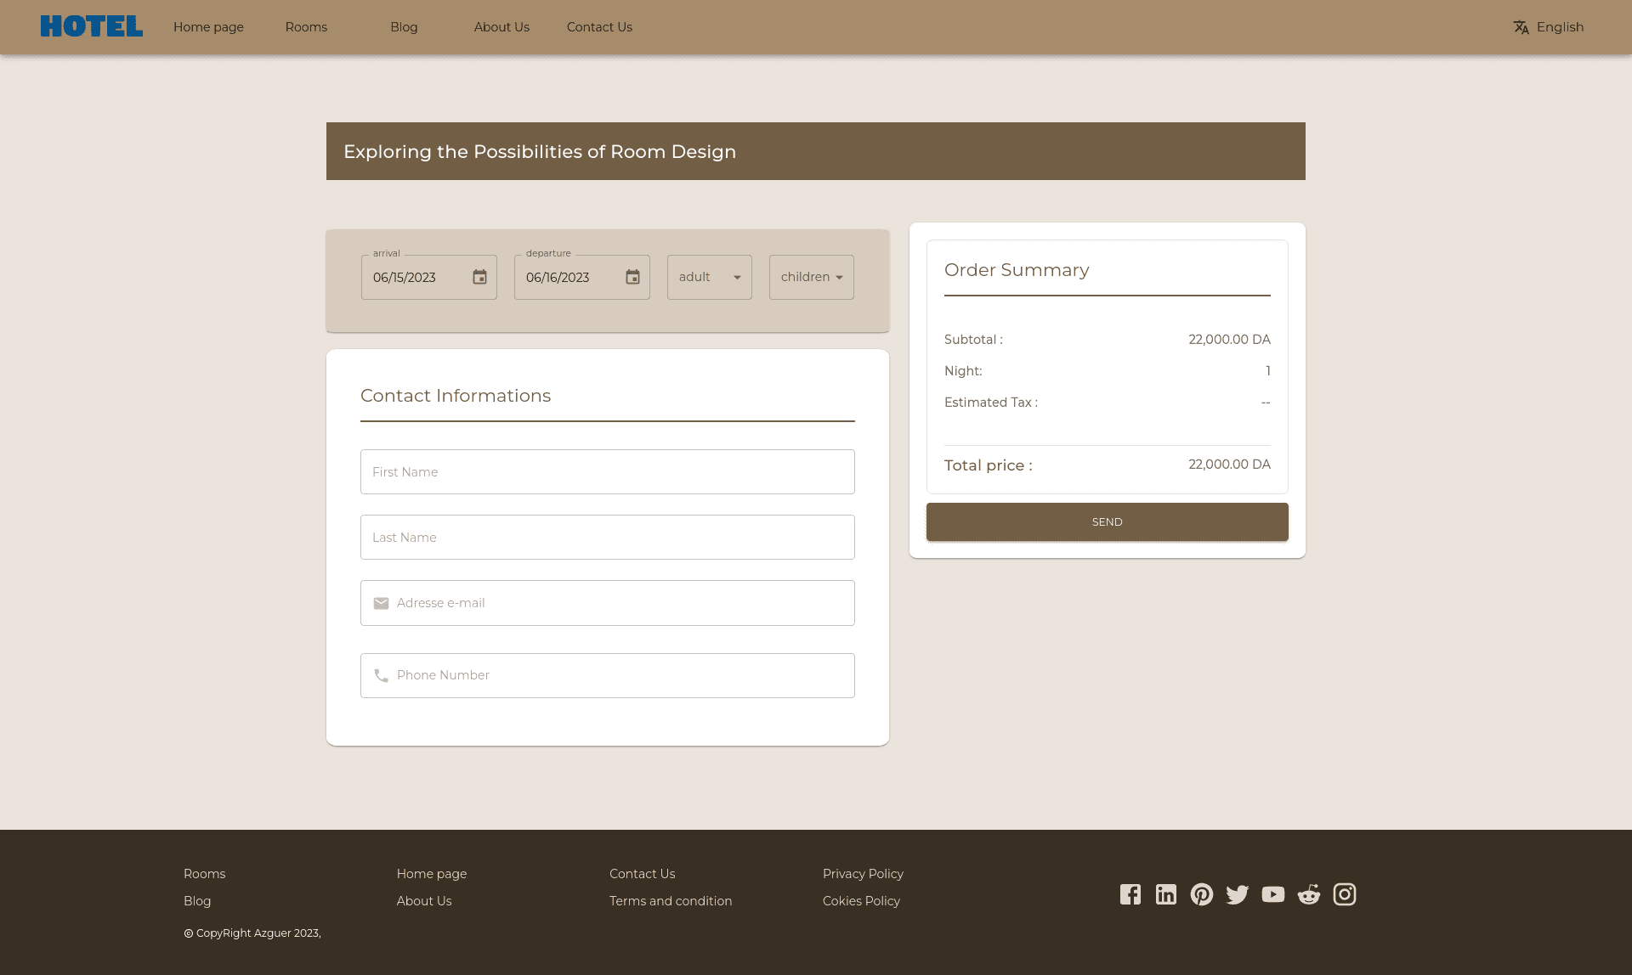Click the Phone Number input field
This screenshot has height=975, width=1632.
[607, 676]
